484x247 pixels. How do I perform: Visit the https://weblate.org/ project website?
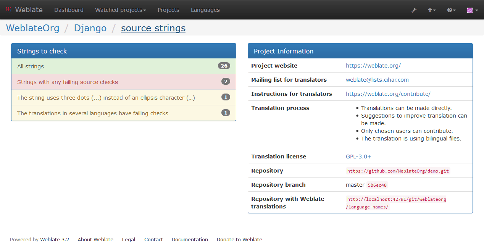tap(373, 66)
